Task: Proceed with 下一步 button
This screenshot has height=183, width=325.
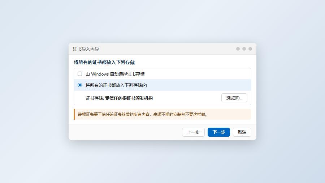Action: click(x=219, y=132)
